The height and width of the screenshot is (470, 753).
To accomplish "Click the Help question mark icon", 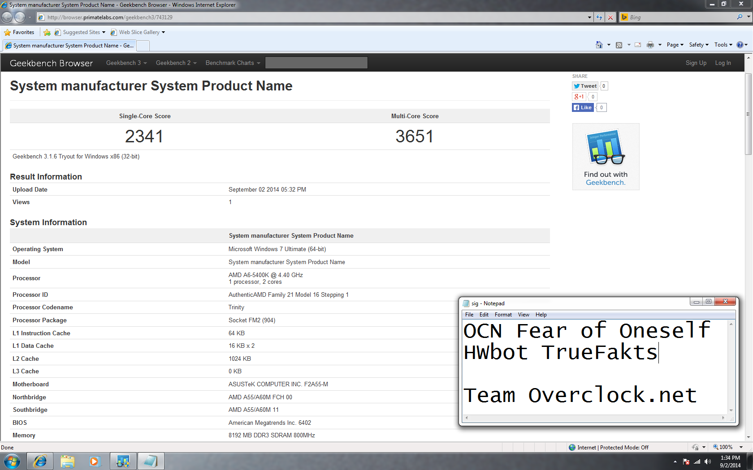I will pos(740,45).
